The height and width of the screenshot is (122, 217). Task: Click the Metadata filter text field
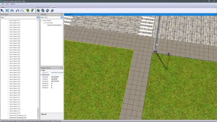coord(52,17)
